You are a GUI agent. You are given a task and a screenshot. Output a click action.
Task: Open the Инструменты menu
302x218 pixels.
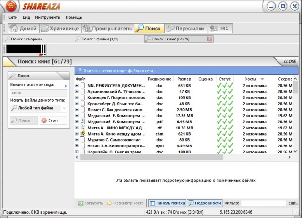(48, 17)
